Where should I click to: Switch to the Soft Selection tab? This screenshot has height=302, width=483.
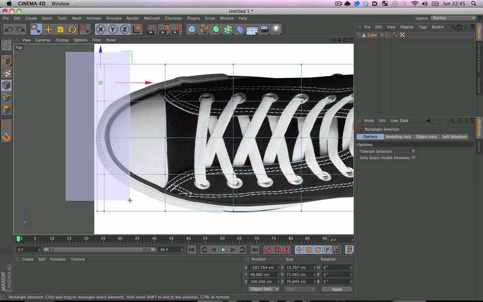click(454, 137)
